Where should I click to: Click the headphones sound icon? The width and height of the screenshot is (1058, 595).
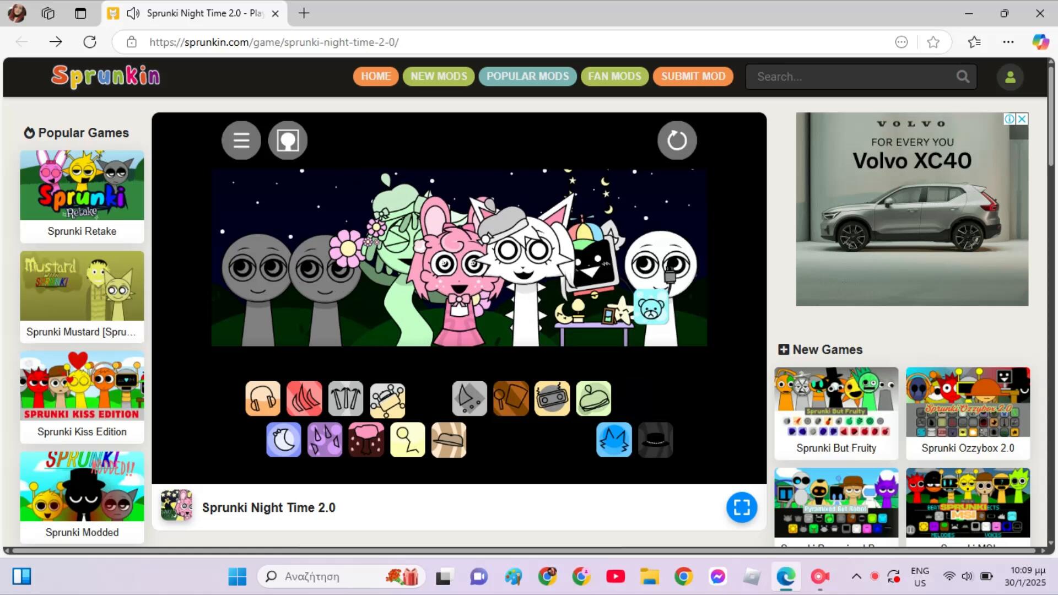263,398
